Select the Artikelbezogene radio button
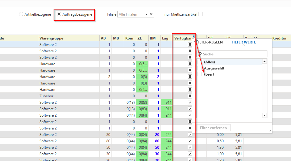Image resolution: width=291 pixels, height=161 pixels. 21,14
